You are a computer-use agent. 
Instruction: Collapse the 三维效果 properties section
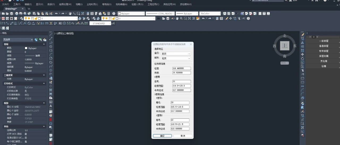44,75
